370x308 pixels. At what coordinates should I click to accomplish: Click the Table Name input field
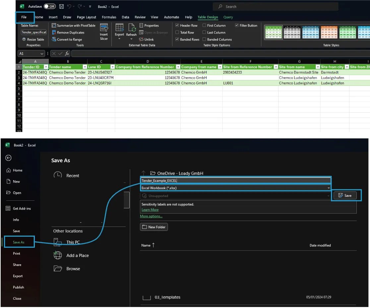click(34, 32)
